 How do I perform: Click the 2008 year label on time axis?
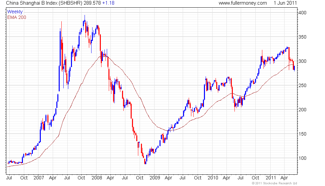(x=97, y=178)
